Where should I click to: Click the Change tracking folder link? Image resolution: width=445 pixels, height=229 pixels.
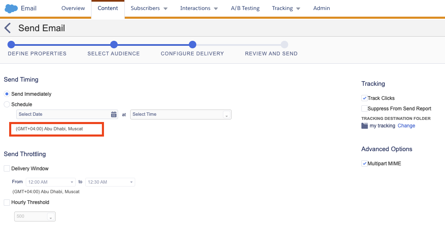click(x=406, y=126)
